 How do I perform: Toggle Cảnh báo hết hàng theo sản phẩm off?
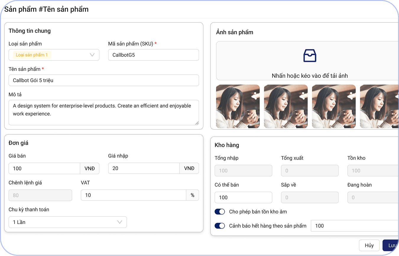click(220, 226)
